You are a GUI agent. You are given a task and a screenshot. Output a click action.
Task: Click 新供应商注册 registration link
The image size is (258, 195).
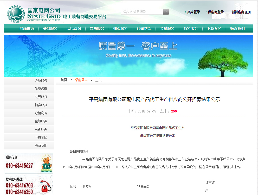click(x=241, y=12)
